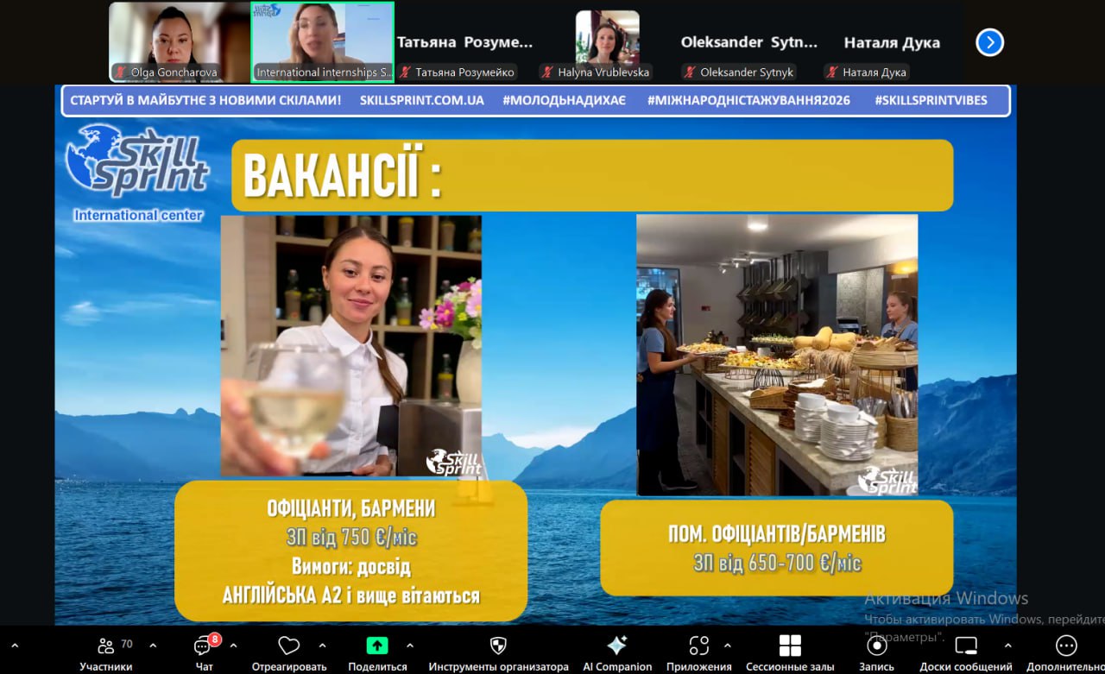Show next participants with the blue arrow
Viewport: 1105px width, 674px height.
tap(989, 42)
